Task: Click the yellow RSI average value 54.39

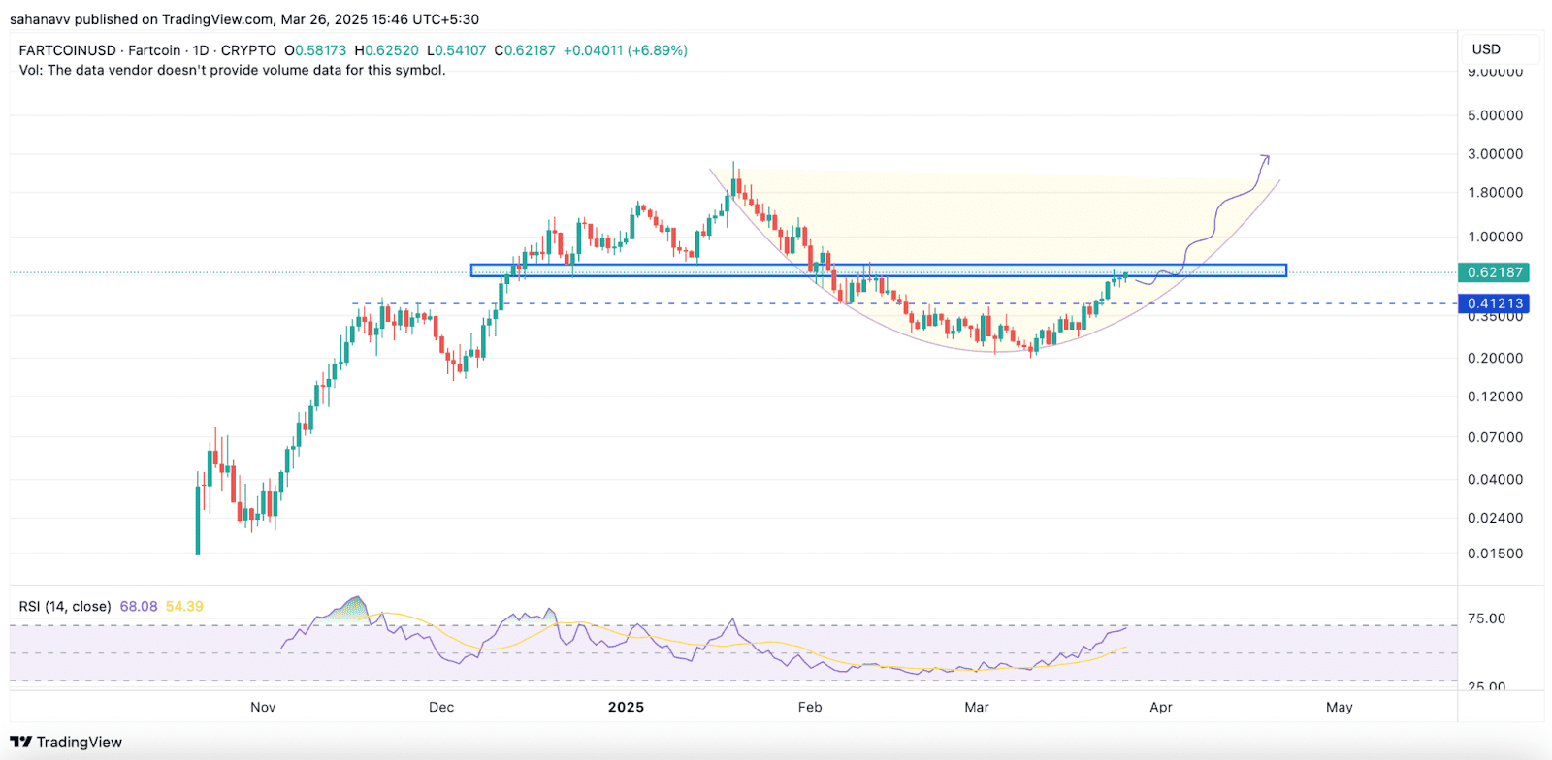Action: click(184, 607)
